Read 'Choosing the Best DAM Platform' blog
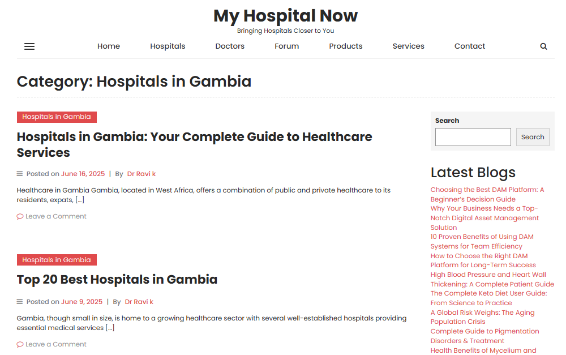The image size is (566, 355). [487, 194]
